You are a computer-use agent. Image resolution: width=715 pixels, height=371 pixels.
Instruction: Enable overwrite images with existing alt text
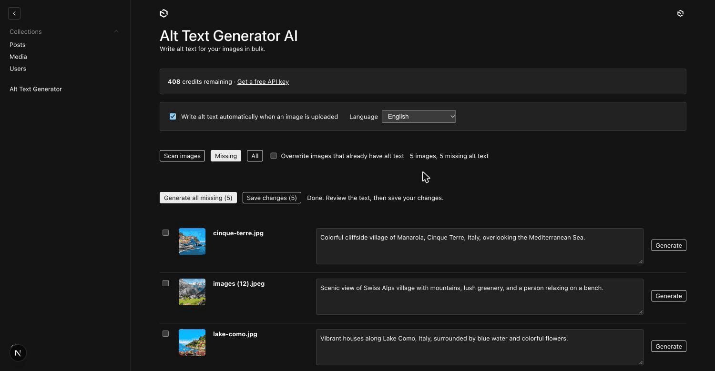coord(274,156)
